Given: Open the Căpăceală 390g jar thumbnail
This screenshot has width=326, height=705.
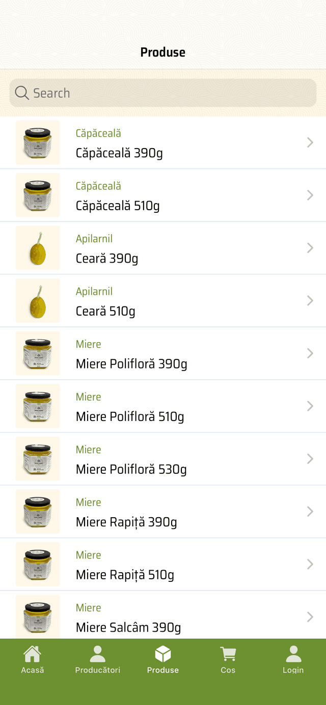Looking at the screenshot, I should point(38,143).
